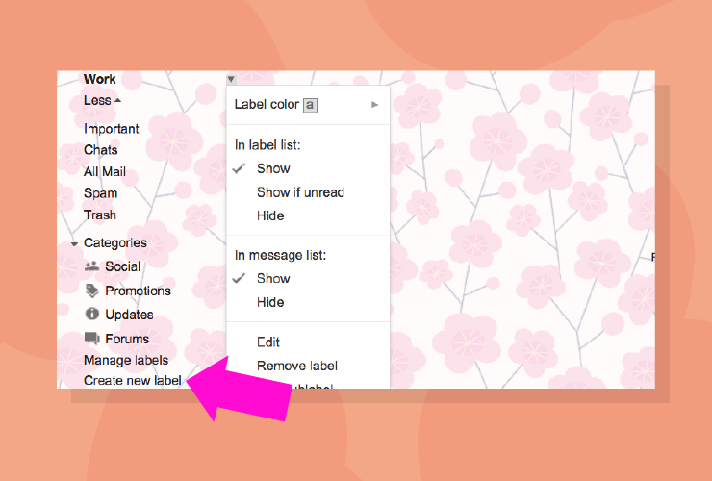Open the Forums category
This screenshot has width=712, height=481.
point(127,339)
